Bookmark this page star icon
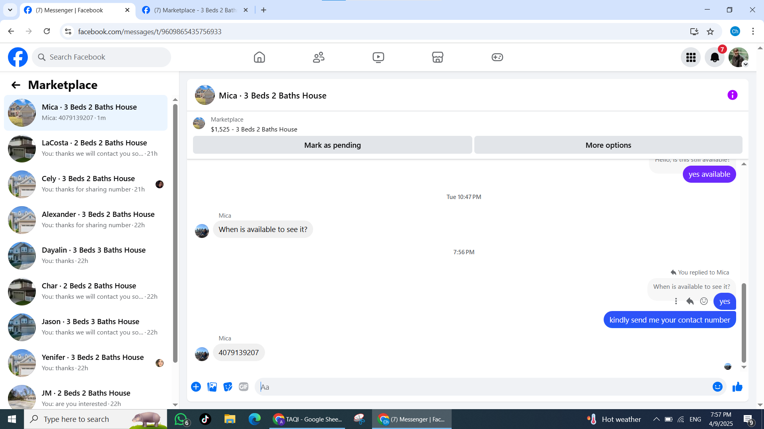The width and height of the screenshot is (764, 429). [x=710, y=32]
